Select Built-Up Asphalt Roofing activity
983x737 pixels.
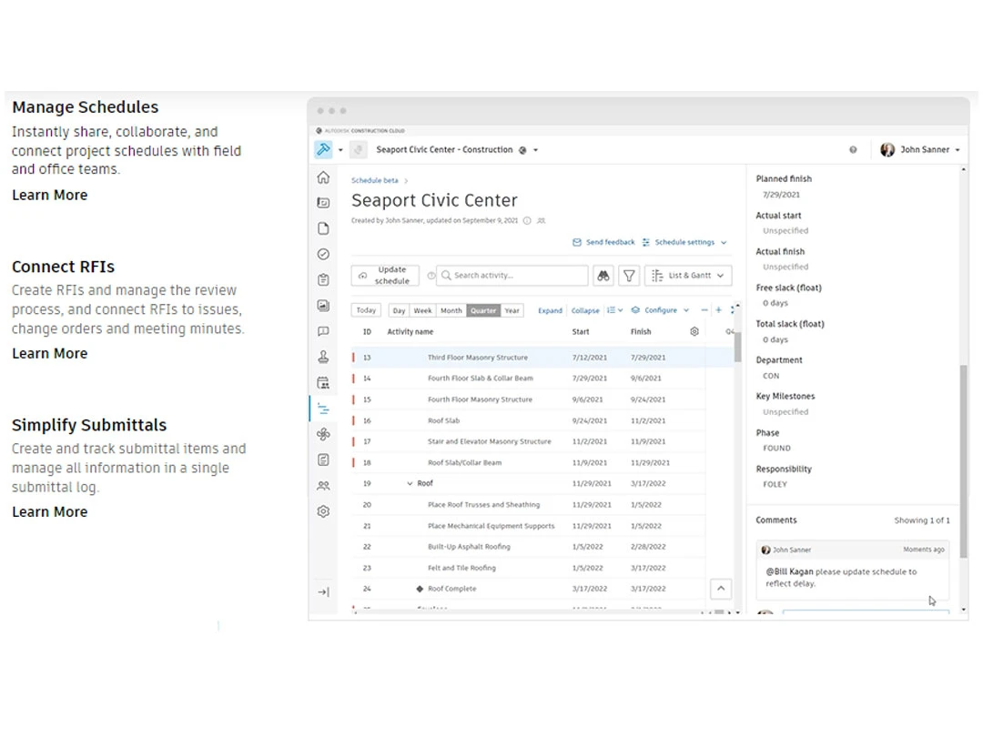pyautogui.click(x=528, y=547)
